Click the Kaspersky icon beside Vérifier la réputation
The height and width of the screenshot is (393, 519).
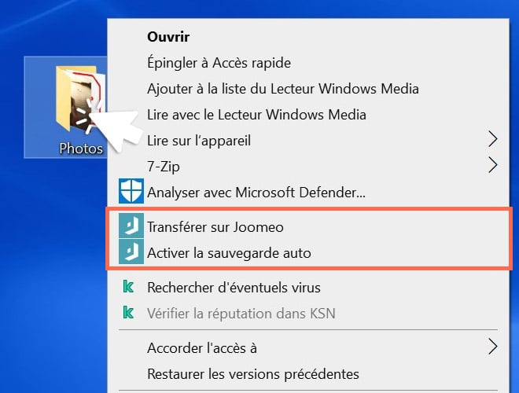pyautogui.click(x=129, y=313)
